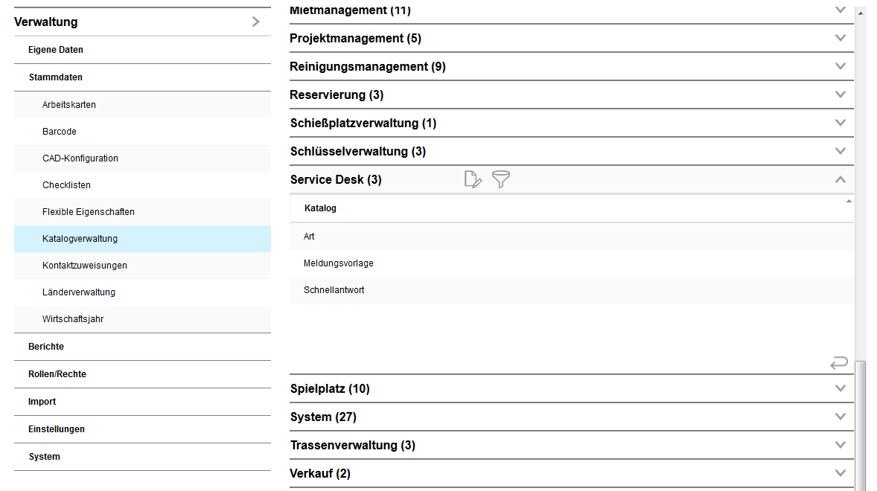Expand the Schlüsselverwaltung section
This screenshot has height=491, width=877.
click(841, 151)
